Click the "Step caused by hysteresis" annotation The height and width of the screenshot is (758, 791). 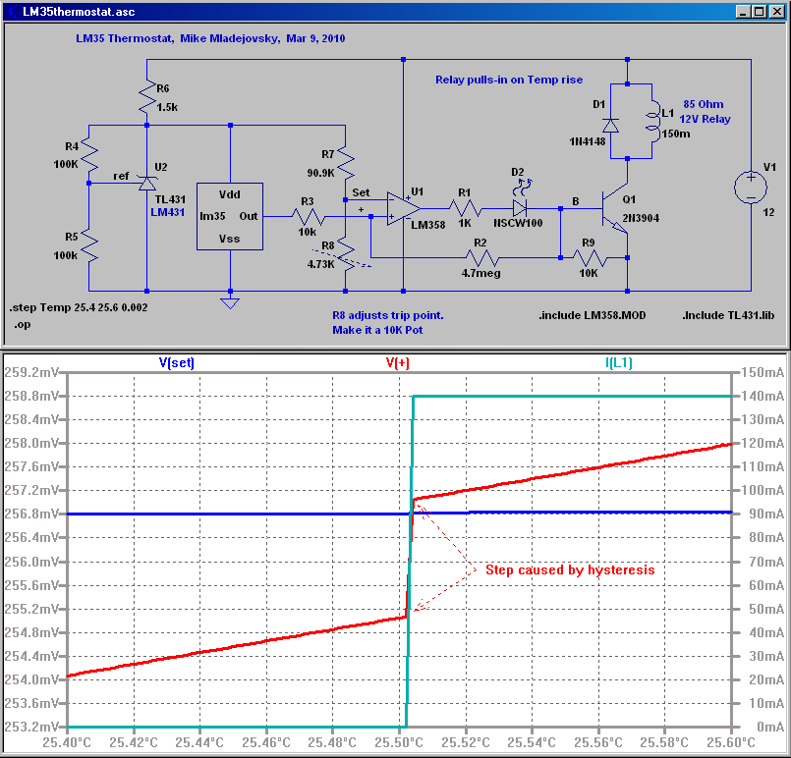pos(570,570)
